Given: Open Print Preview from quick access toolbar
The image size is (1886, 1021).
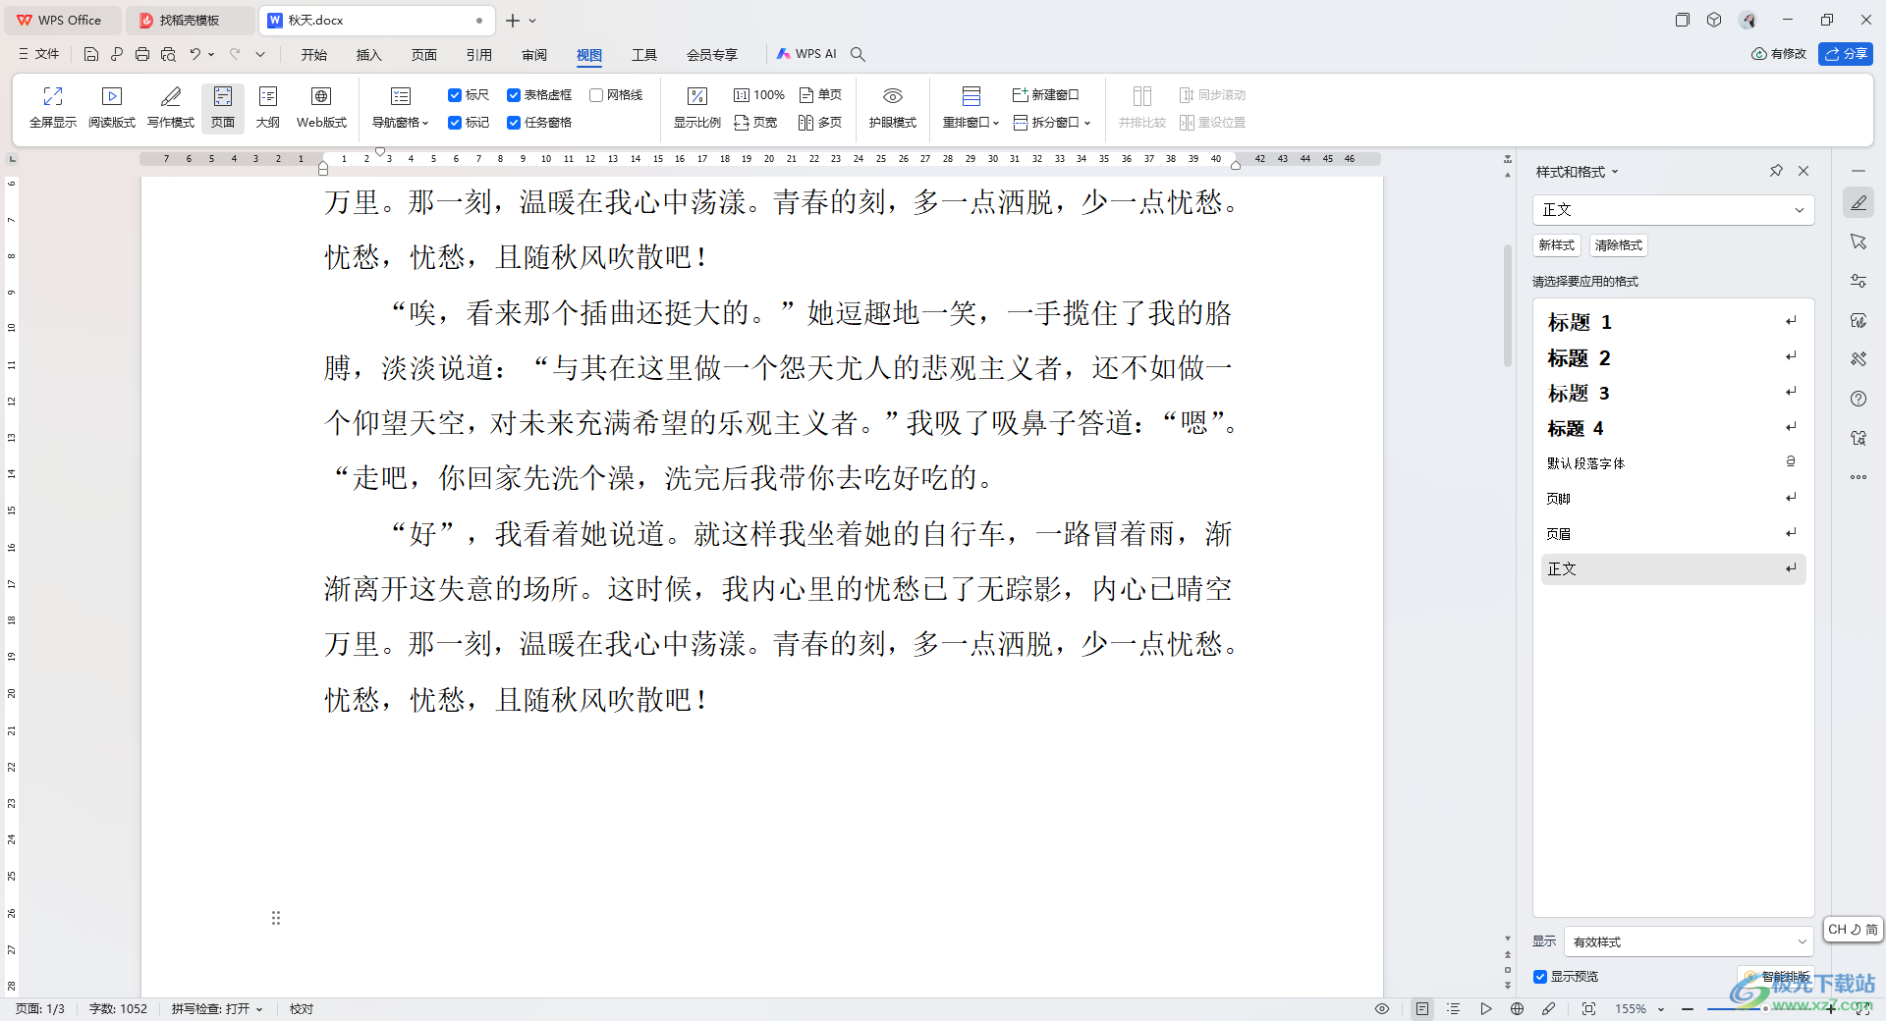Looking at the screenshot, I should [168, 55].
